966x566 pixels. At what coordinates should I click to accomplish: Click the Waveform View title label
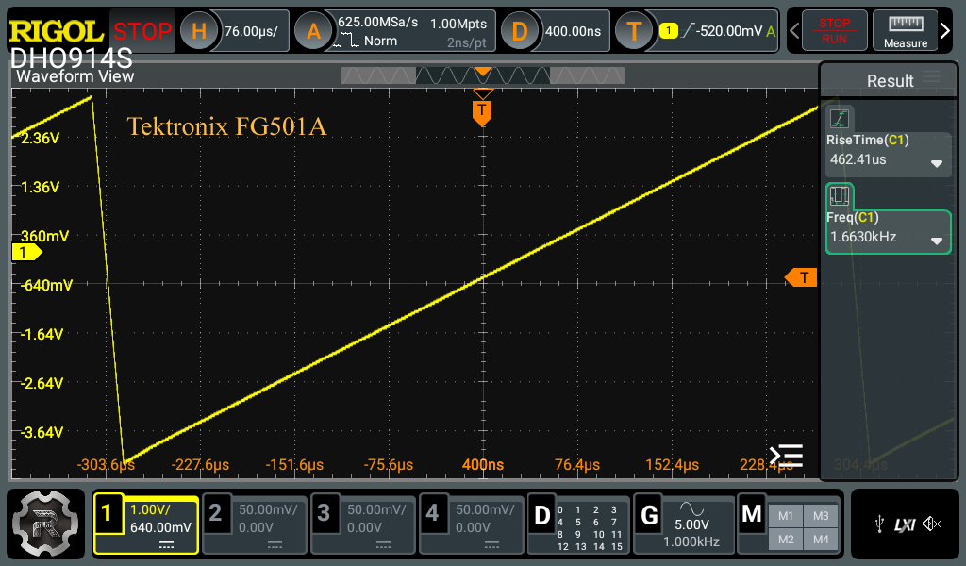click(x=75, y=76)
